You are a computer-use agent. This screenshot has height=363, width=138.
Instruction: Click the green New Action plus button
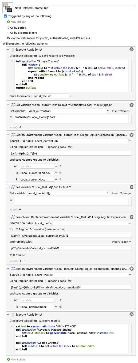(x=9, y=359)
